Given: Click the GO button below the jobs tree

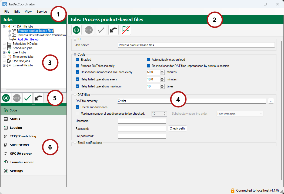Looking at the screenshot, I should pos(6,98).
